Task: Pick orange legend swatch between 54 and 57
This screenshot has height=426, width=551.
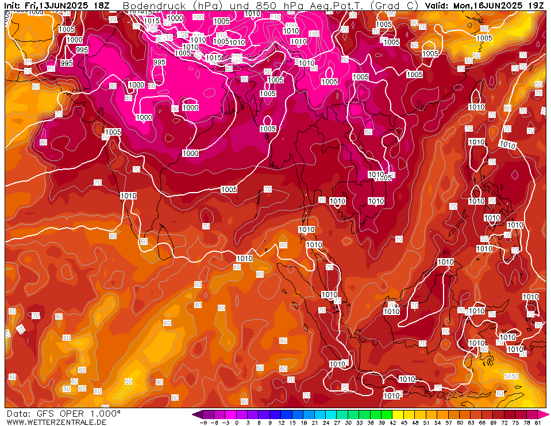Action: [443, 415]
